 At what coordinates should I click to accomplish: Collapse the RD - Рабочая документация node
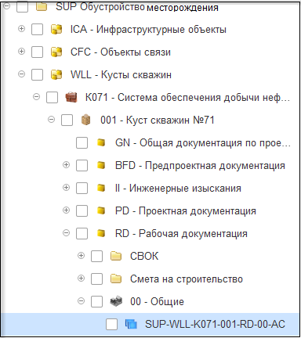click(x=66, y=232)
